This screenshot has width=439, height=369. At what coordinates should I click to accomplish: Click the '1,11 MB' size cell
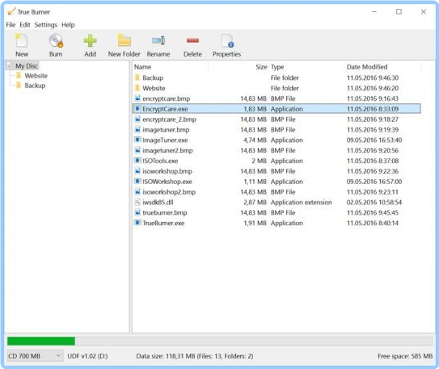point(255,182)
